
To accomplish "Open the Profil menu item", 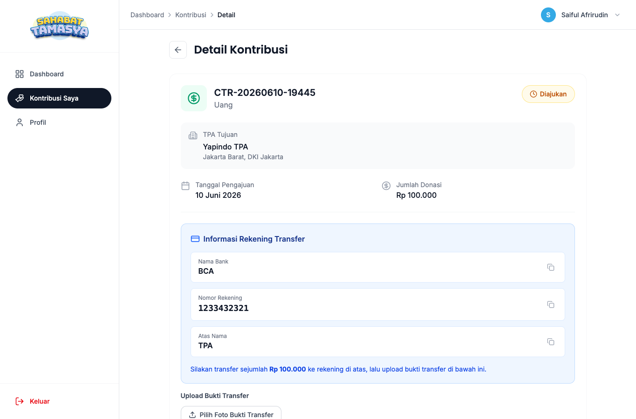I will tap(59, 122).
